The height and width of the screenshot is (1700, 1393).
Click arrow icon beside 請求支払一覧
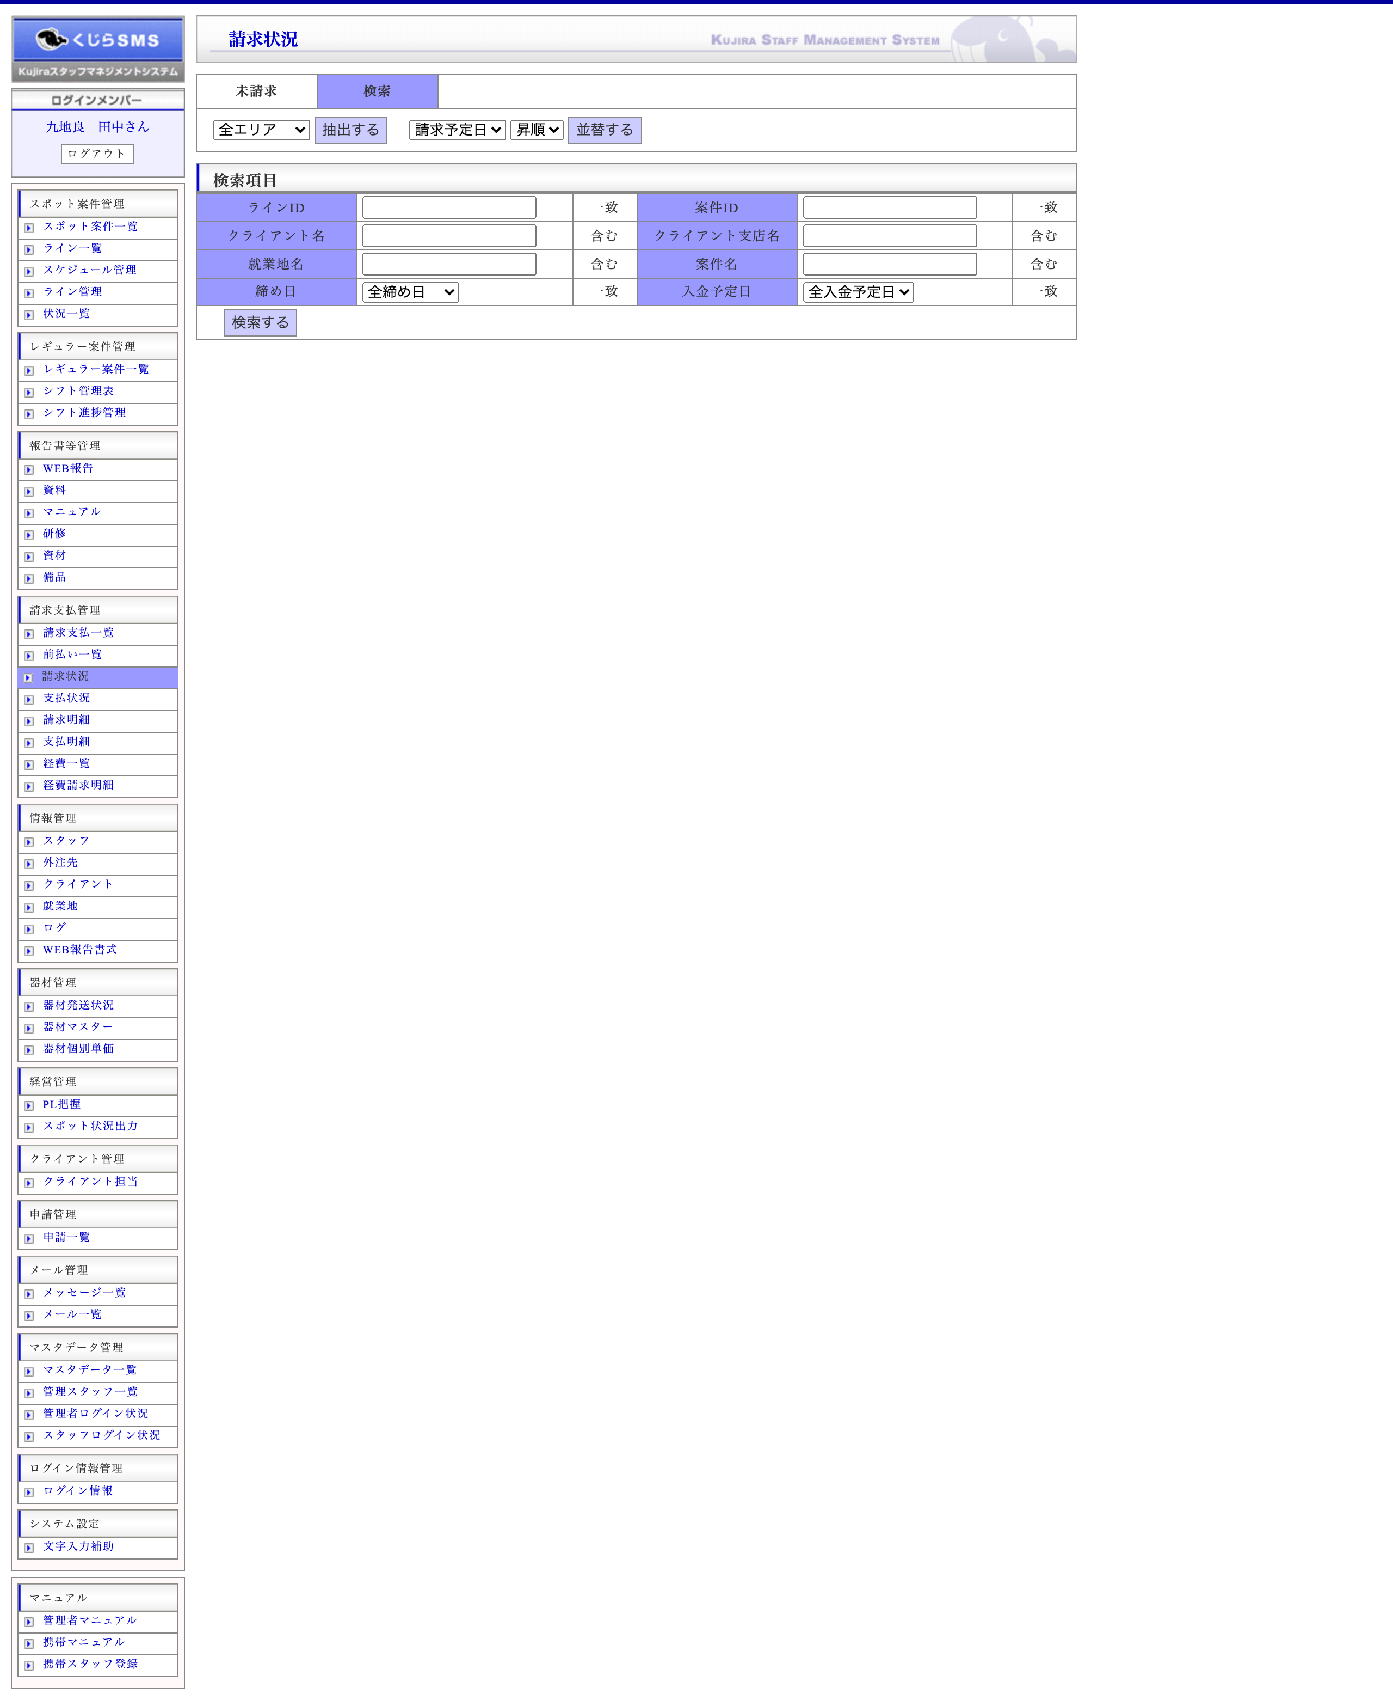pos(29,634)
